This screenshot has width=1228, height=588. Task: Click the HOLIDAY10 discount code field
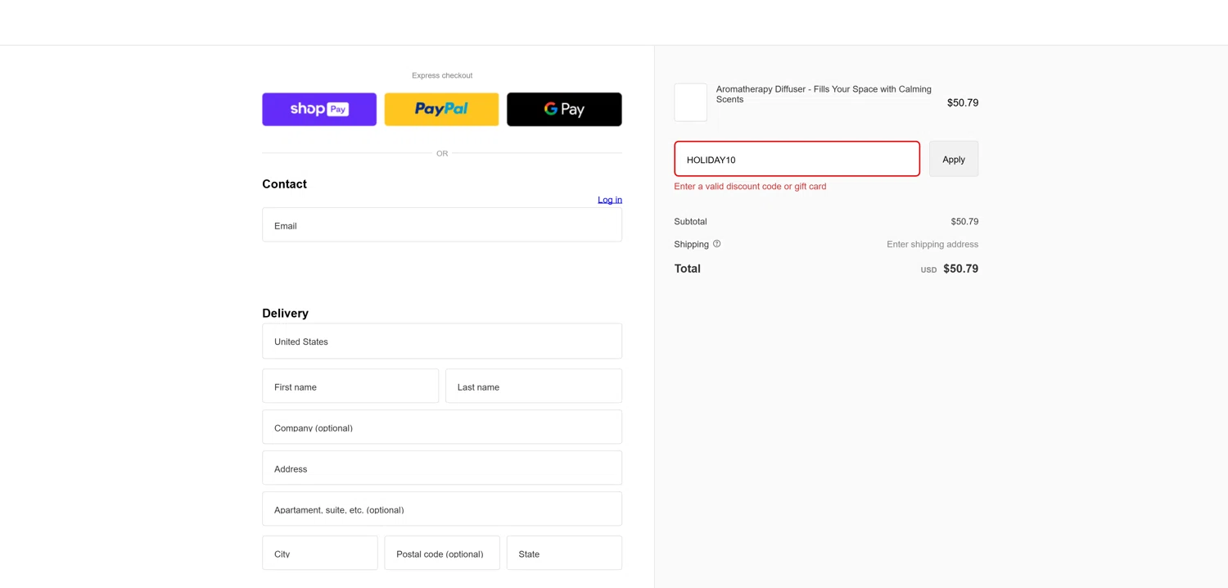[x=797, y=160]
